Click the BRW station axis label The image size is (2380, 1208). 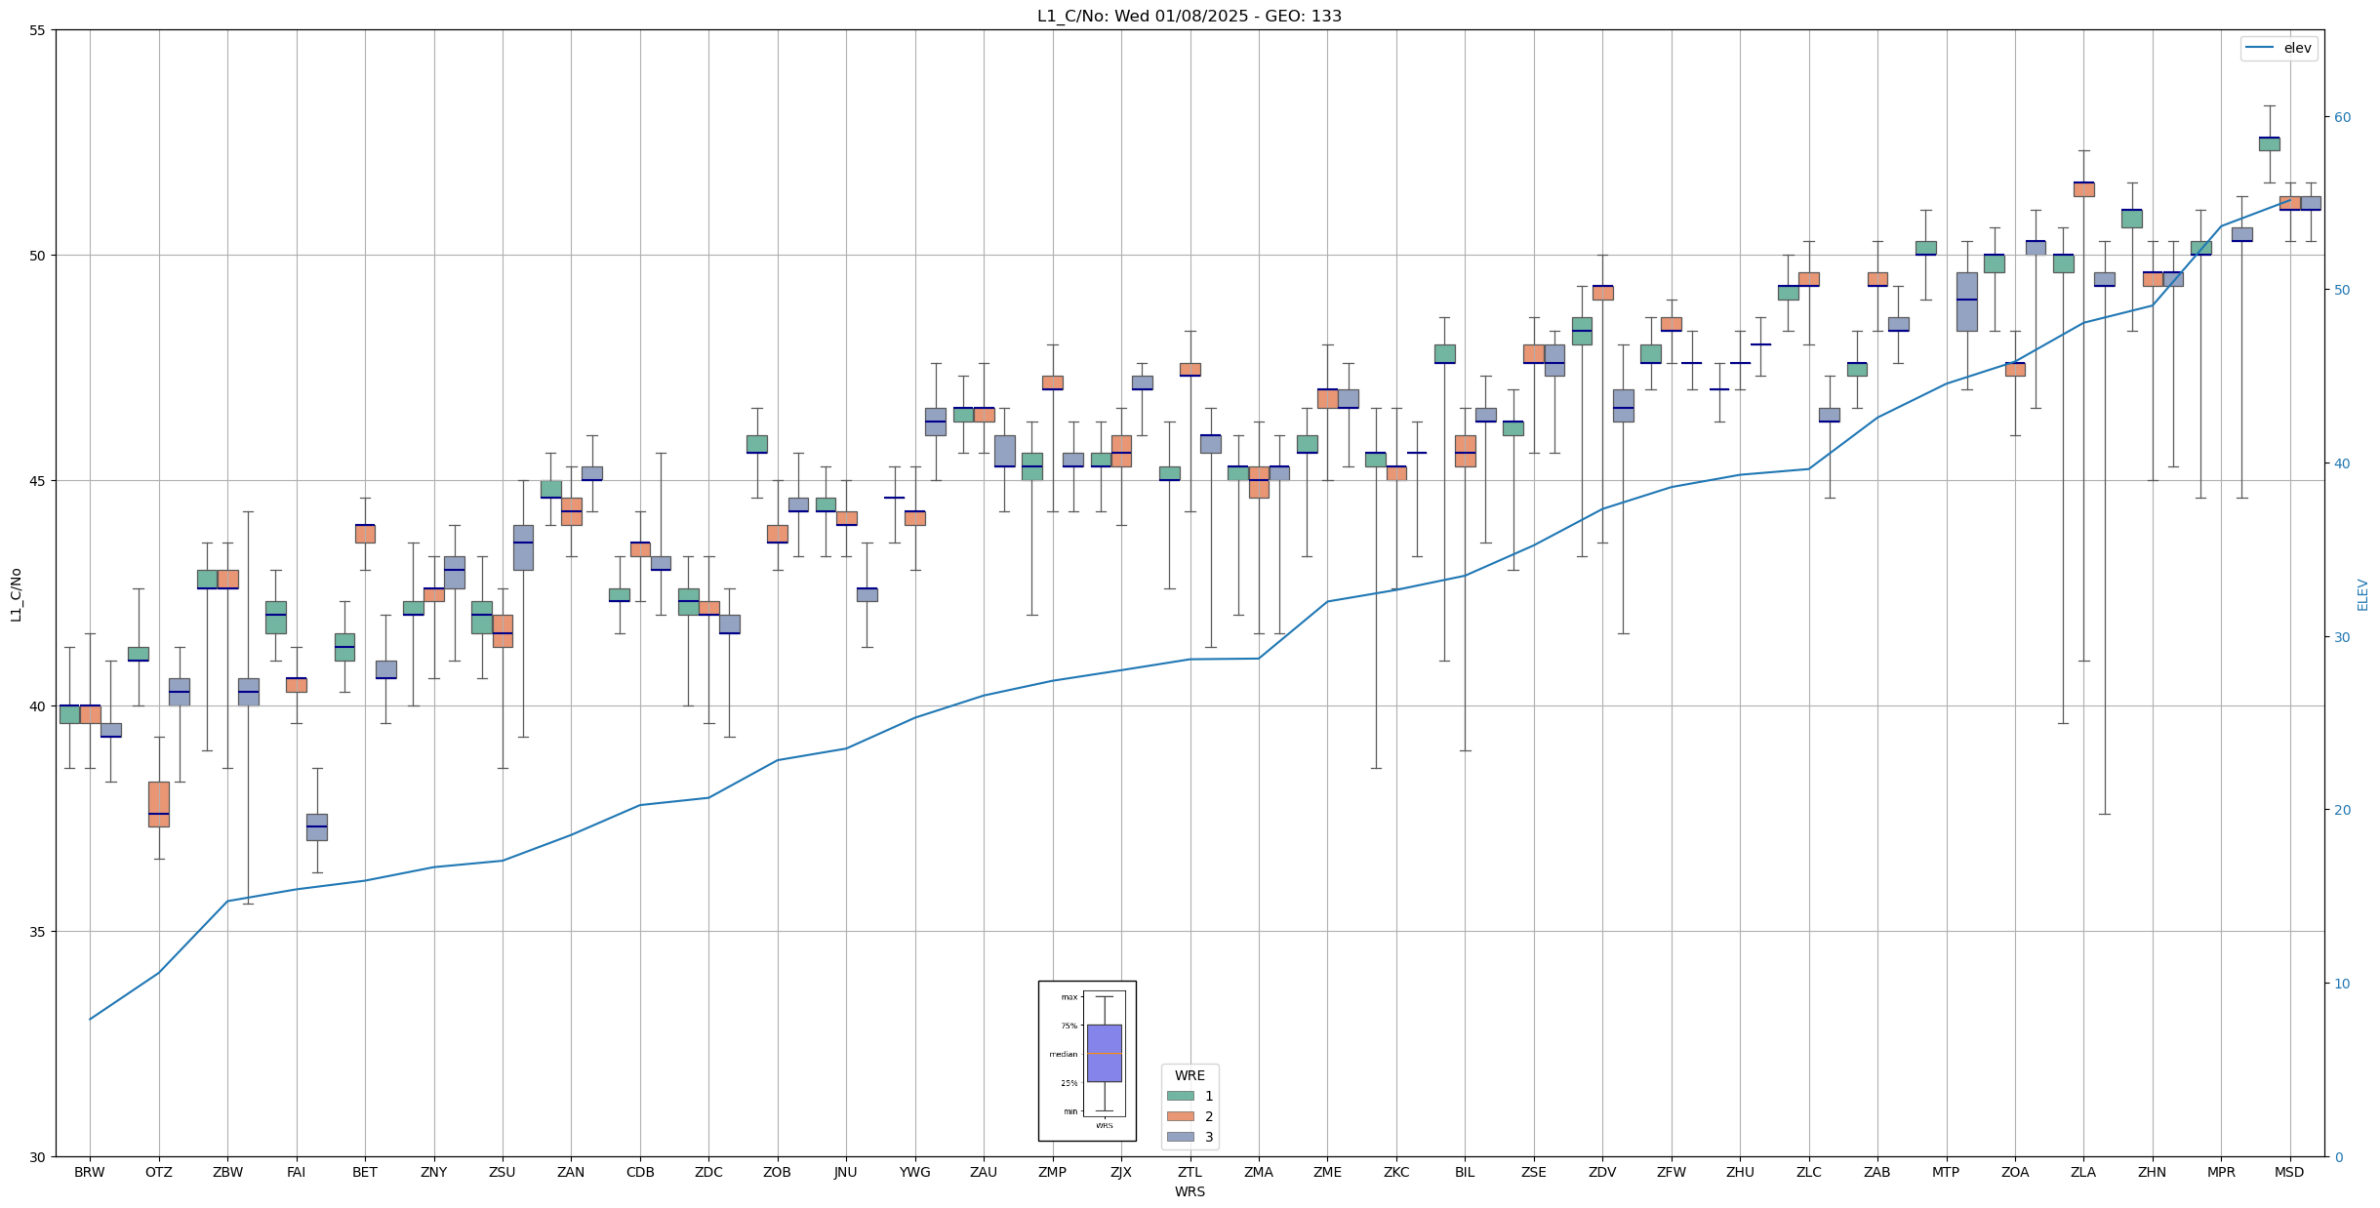click(90, 1172)
